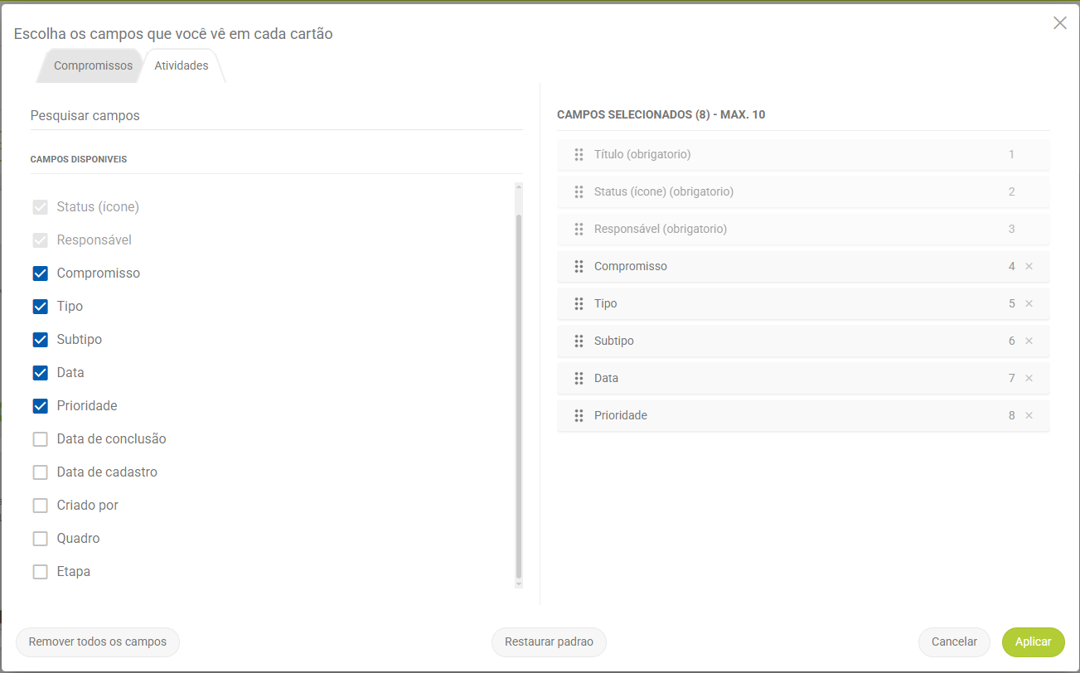Remove Prioridade using its X icon
Viewport: 1080px width, 673px height.
click(x=1029, y=415)
